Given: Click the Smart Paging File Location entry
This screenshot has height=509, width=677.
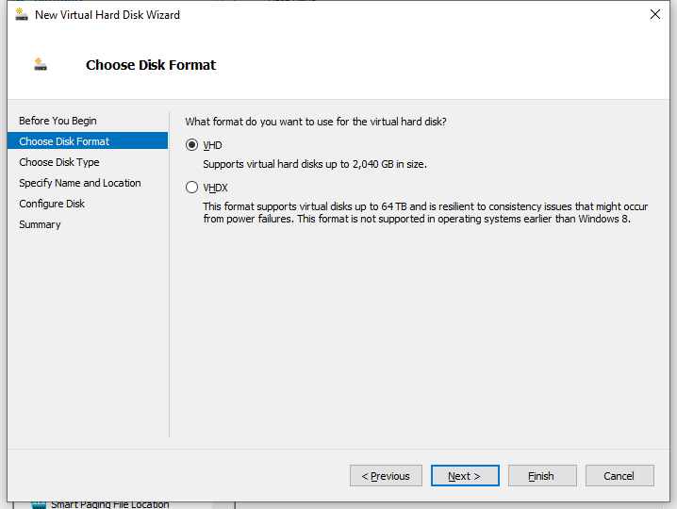Looking at the screenshot, I should 110,504.
